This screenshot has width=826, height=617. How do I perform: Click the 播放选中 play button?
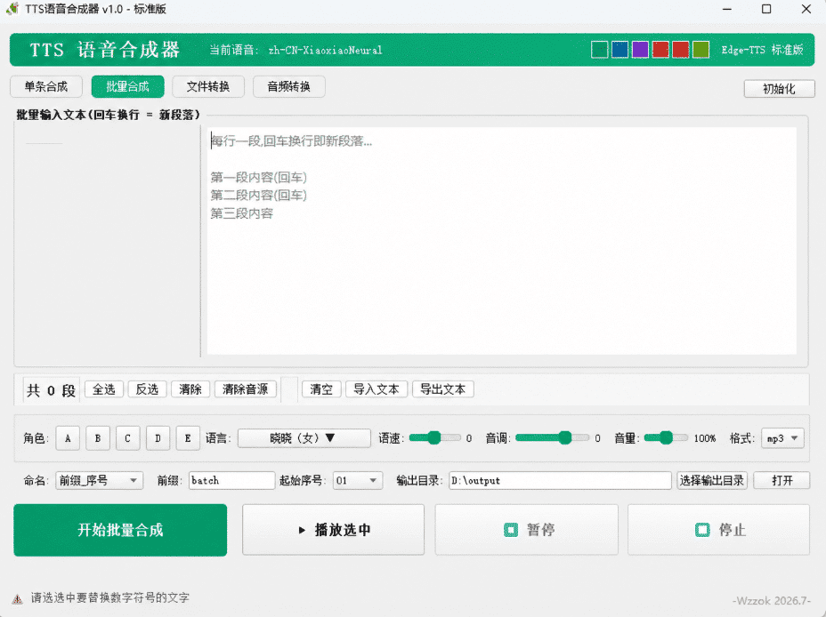[x=333, y=530]
